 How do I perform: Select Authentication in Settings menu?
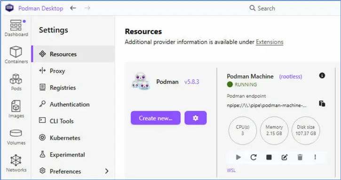pos(73,104)
